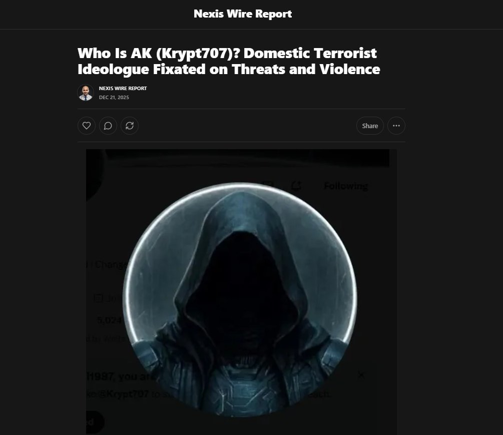This screenshot has height=435, width=503.
Task: Click the faded notification bell icon in the image
Action: (x=296, y=185)
